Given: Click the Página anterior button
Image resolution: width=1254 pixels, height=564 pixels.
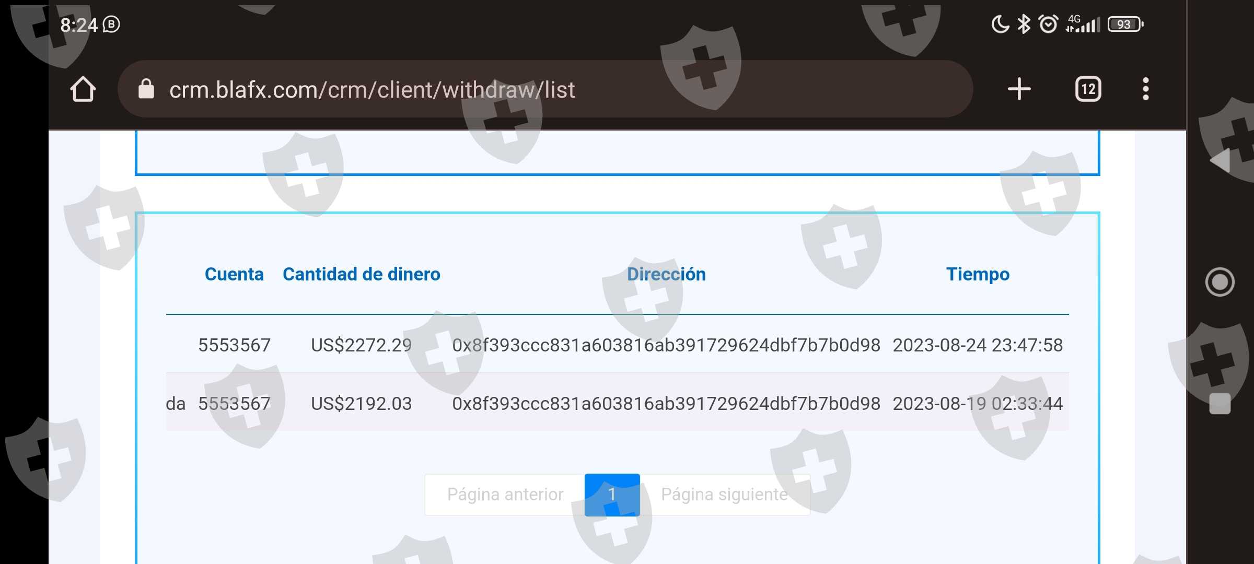Looking at the screenshot, I should coord(505,495).
